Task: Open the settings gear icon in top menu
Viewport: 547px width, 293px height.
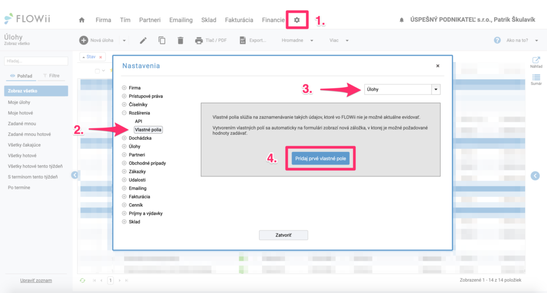Action: pyautogui.click(x=297, y=20)
